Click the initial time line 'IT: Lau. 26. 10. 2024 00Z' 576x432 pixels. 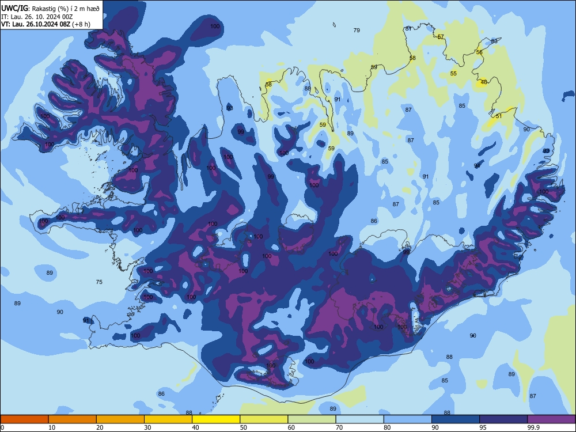[37, 17]
